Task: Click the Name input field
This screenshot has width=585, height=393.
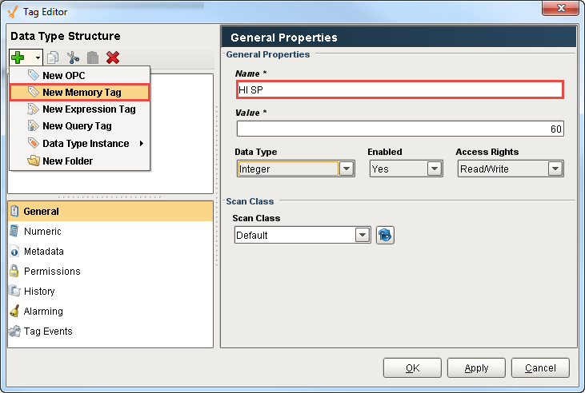Action: click(x=399, y=89)
